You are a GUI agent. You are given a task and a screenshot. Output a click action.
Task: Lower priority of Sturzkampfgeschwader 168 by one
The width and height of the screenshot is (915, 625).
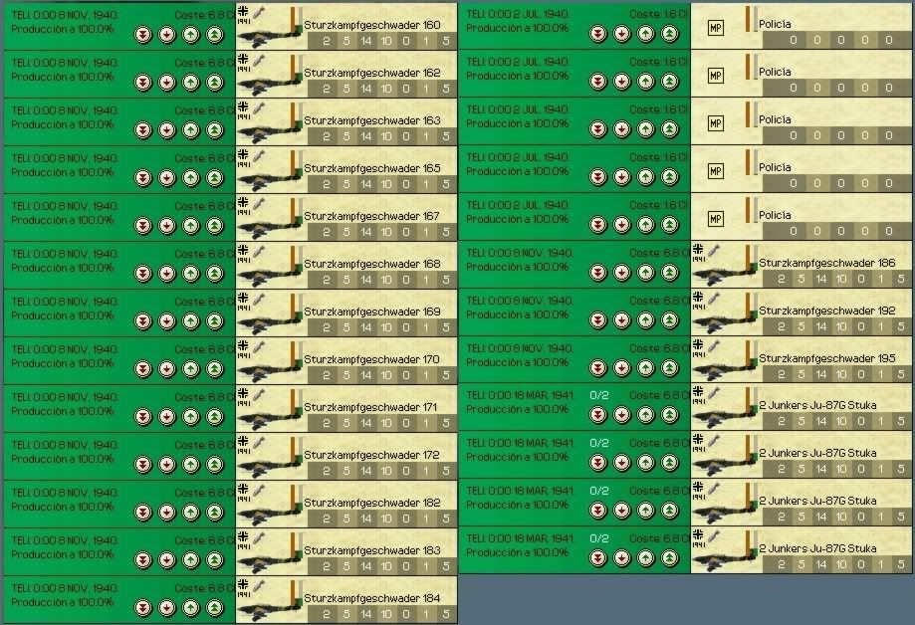point(166,274)
